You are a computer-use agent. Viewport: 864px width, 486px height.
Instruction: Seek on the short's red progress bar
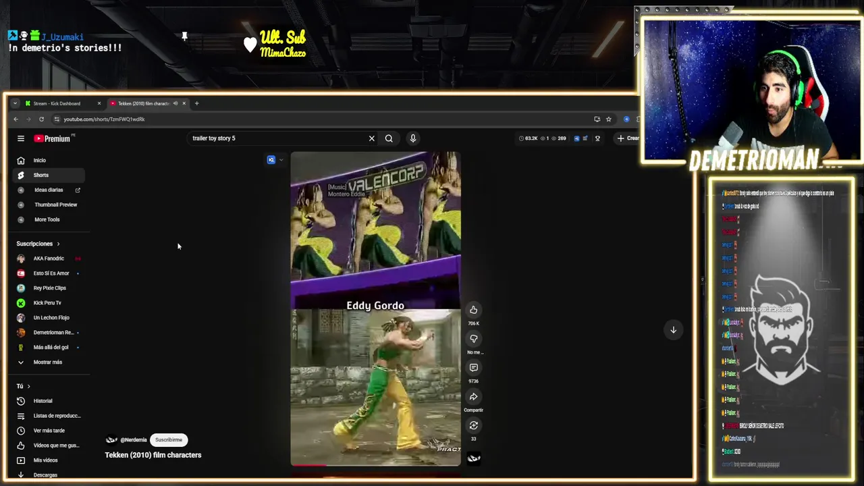tap(375, 465)
